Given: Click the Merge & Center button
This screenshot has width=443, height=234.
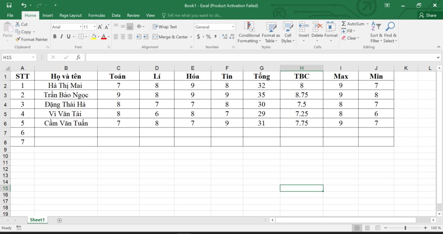Looking at the screenshot, I should pos(170,37).
